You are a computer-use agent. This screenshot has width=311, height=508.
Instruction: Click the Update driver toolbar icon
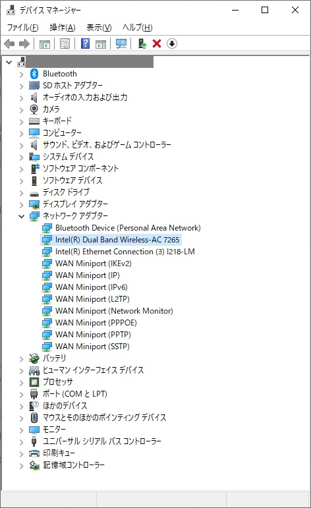[142, 43]
